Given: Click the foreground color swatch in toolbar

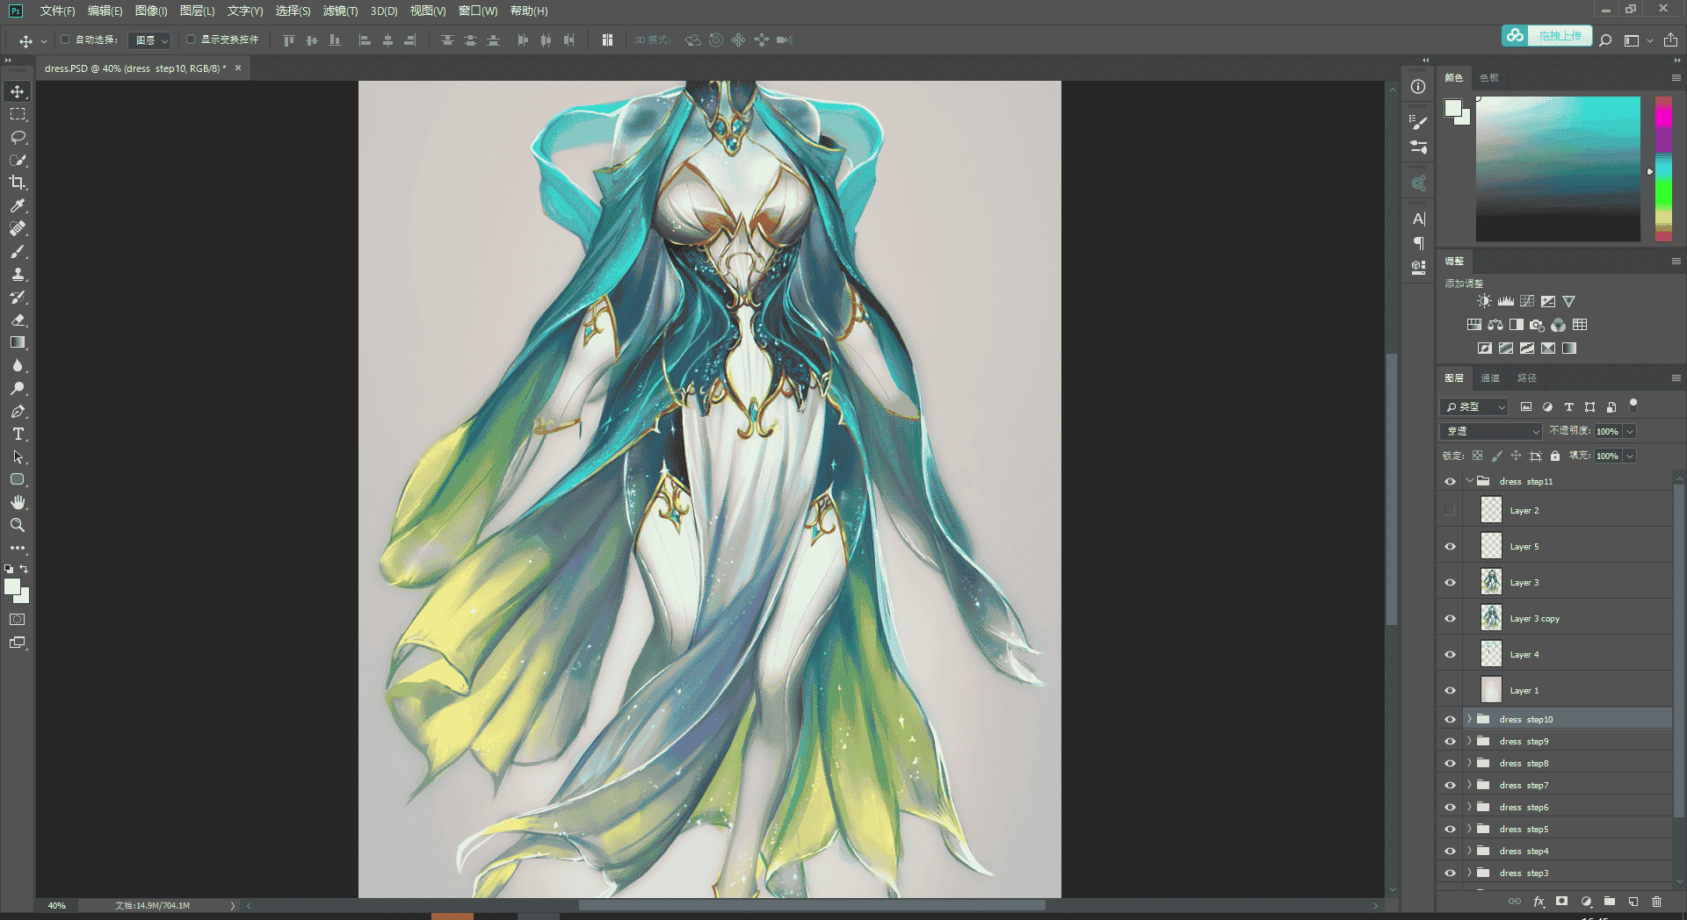Looking at the screenshot, I should tap(12, 587).
